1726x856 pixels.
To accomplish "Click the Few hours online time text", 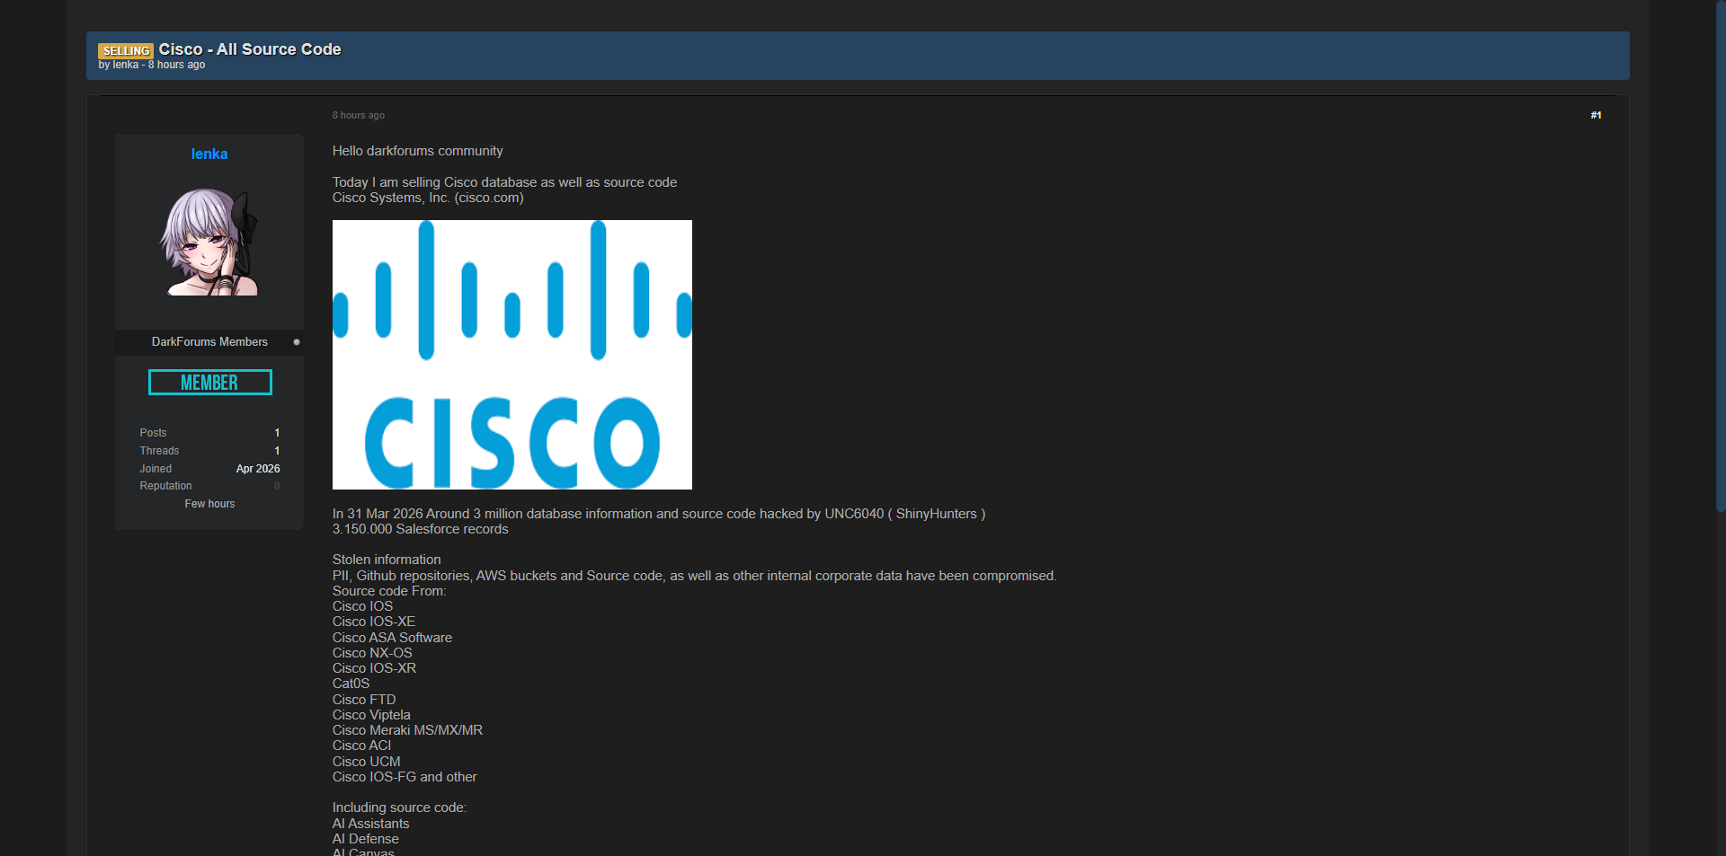I will pos(209,504).
